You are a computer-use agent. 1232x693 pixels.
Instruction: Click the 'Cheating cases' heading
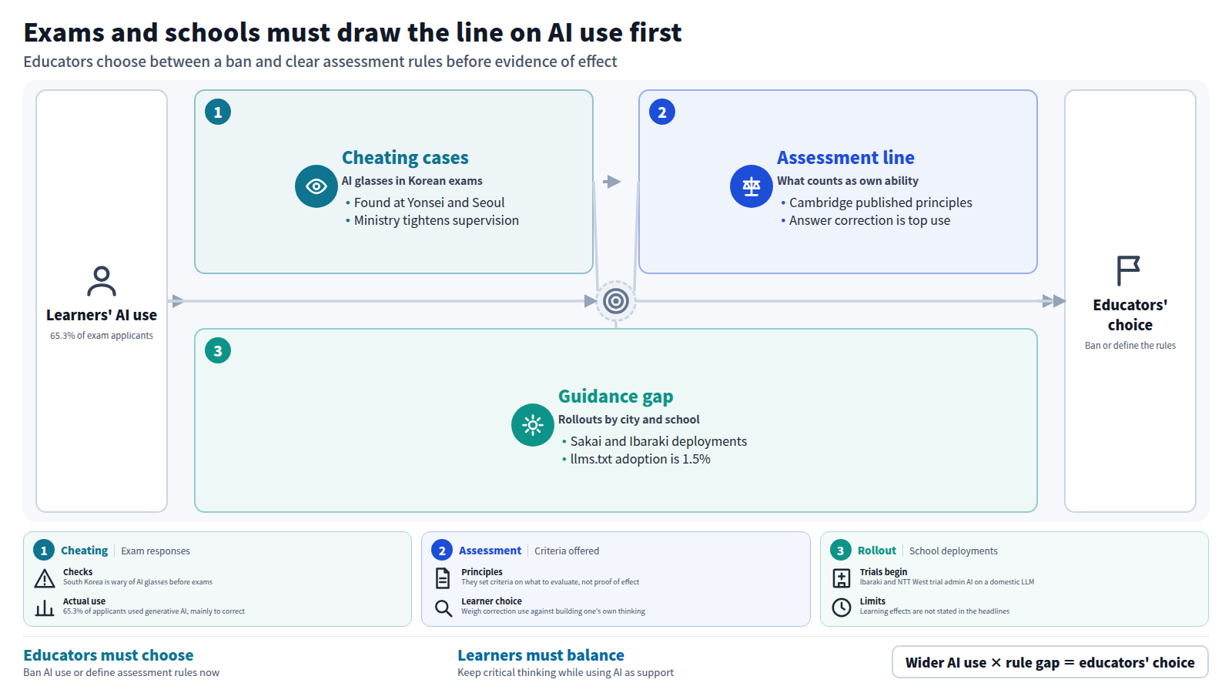[x=405, y=158]
